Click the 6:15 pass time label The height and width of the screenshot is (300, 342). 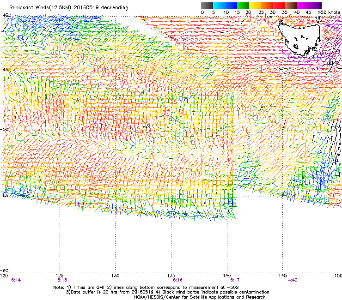point(62,280)
